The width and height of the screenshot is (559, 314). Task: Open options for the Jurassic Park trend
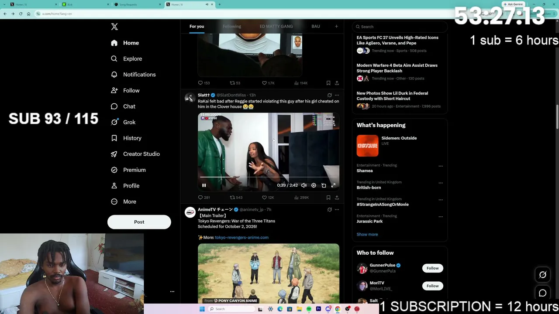tap(441, 217)
